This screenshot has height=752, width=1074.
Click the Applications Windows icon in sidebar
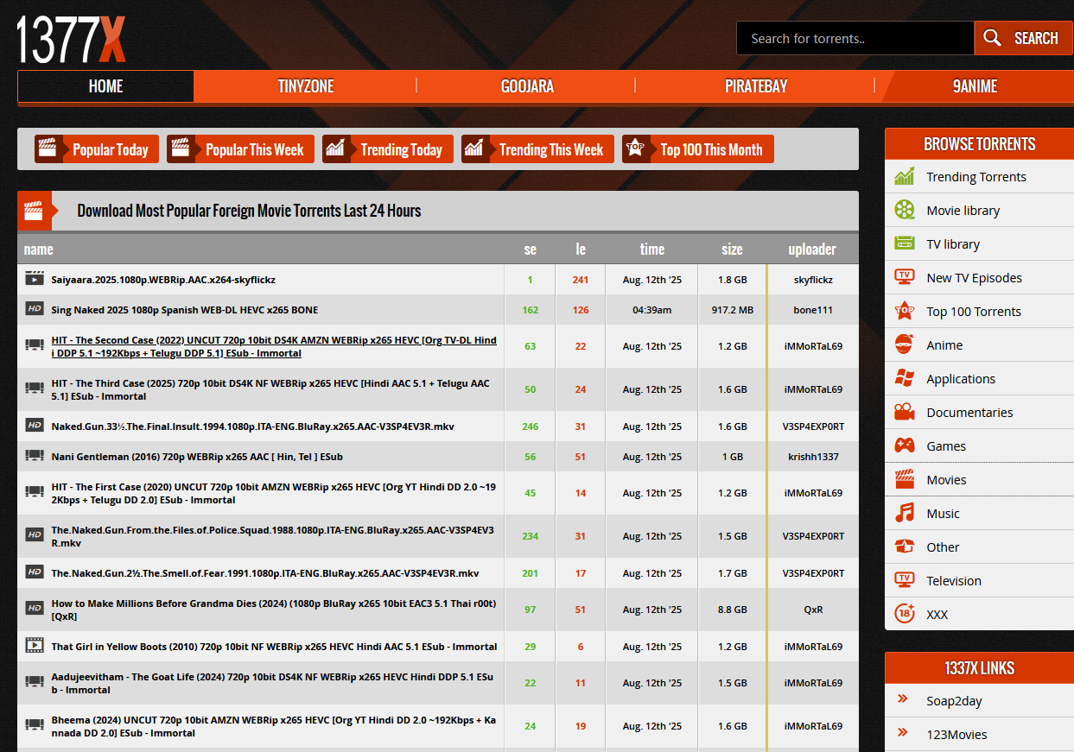click(905, 379)
